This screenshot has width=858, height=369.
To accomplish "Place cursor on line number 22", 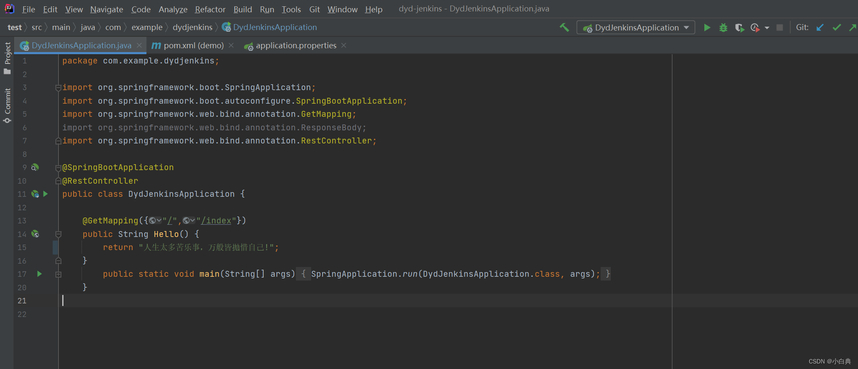I will pyautogui.click(x=22, y=314).
